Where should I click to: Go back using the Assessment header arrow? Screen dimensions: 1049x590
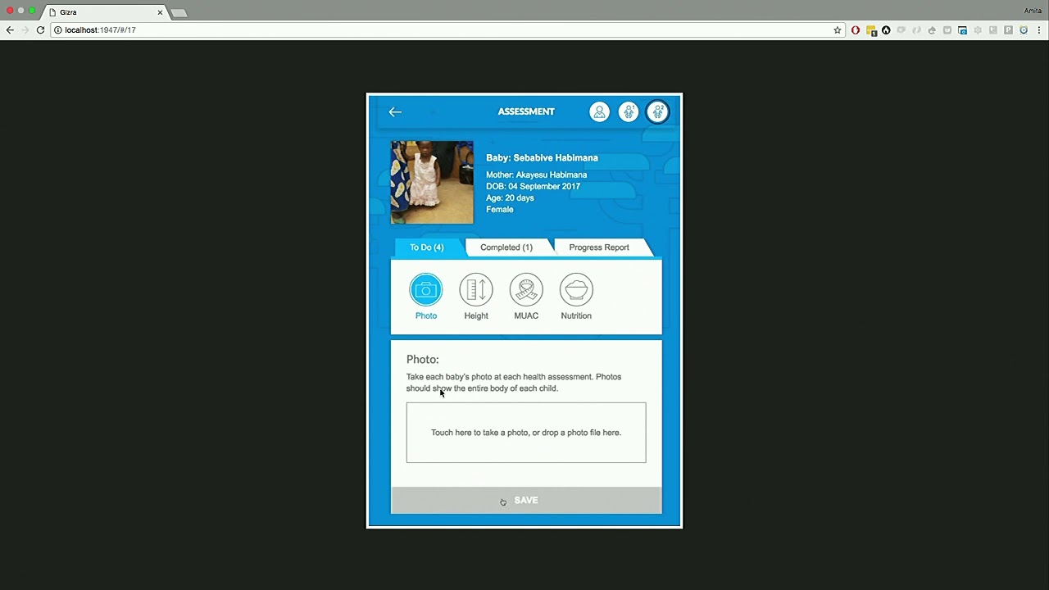coord(395,112)
